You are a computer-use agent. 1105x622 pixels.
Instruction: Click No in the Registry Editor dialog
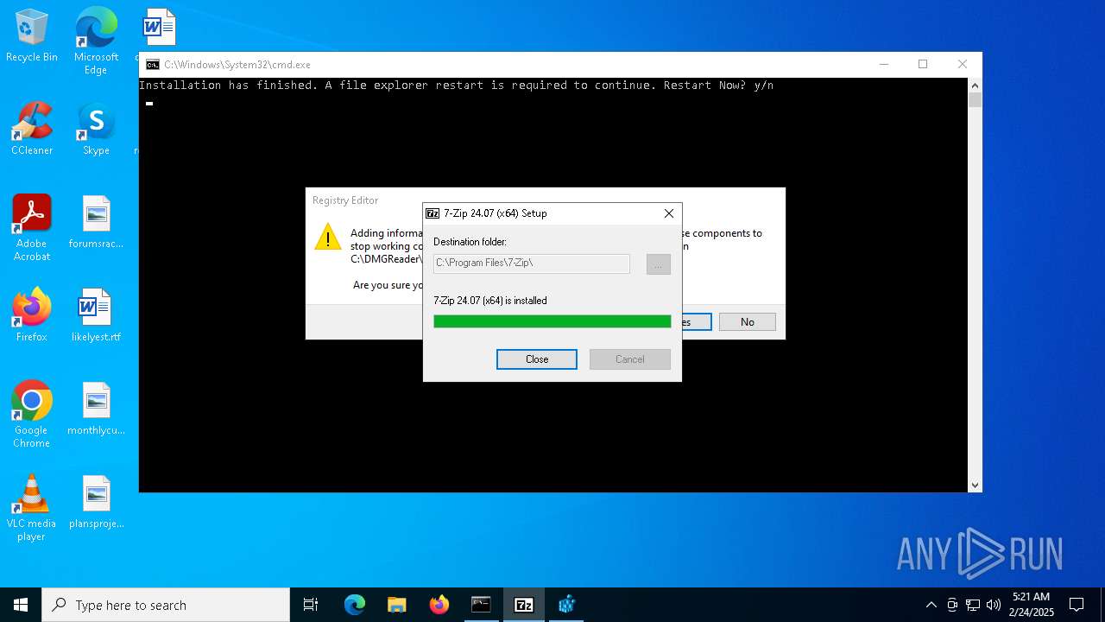click(748, 322)
